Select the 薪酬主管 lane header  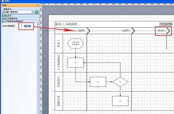[59, 101]
